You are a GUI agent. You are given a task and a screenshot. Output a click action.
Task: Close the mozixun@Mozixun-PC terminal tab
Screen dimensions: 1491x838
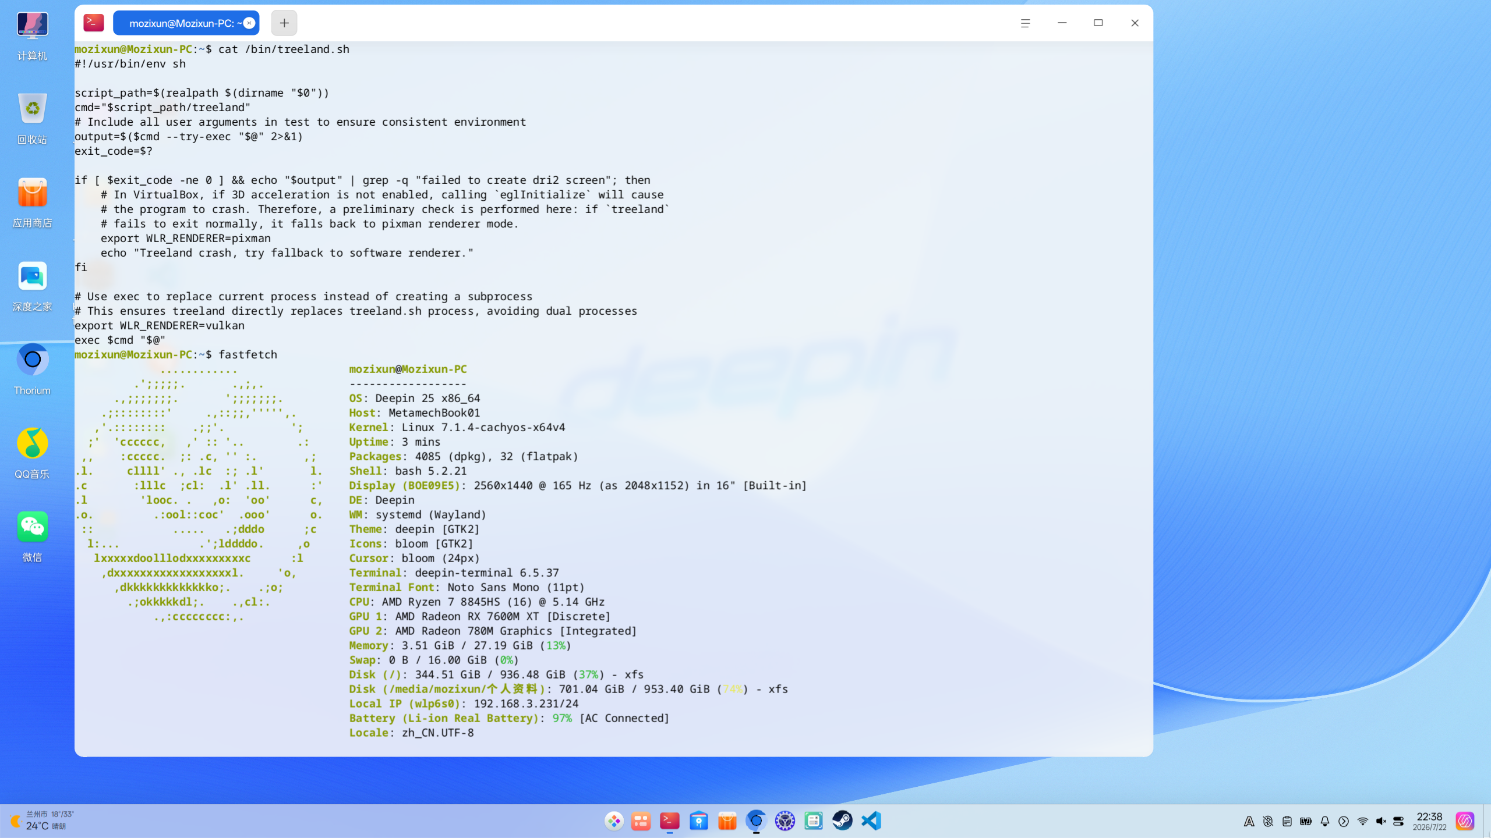[x=249, y=23]
